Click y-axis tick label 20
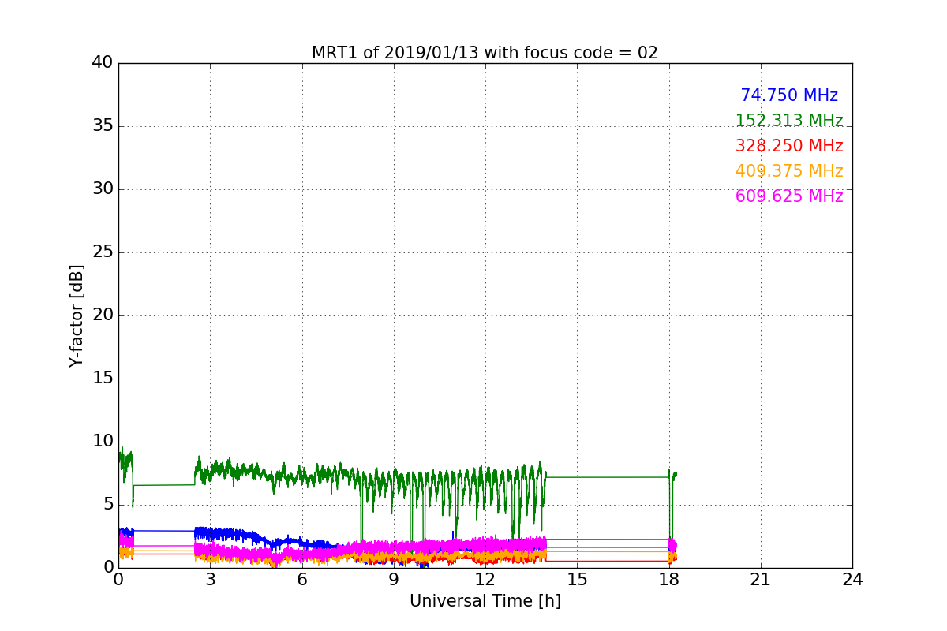Viewport: 947px width, 631px height. pos(103,315)
